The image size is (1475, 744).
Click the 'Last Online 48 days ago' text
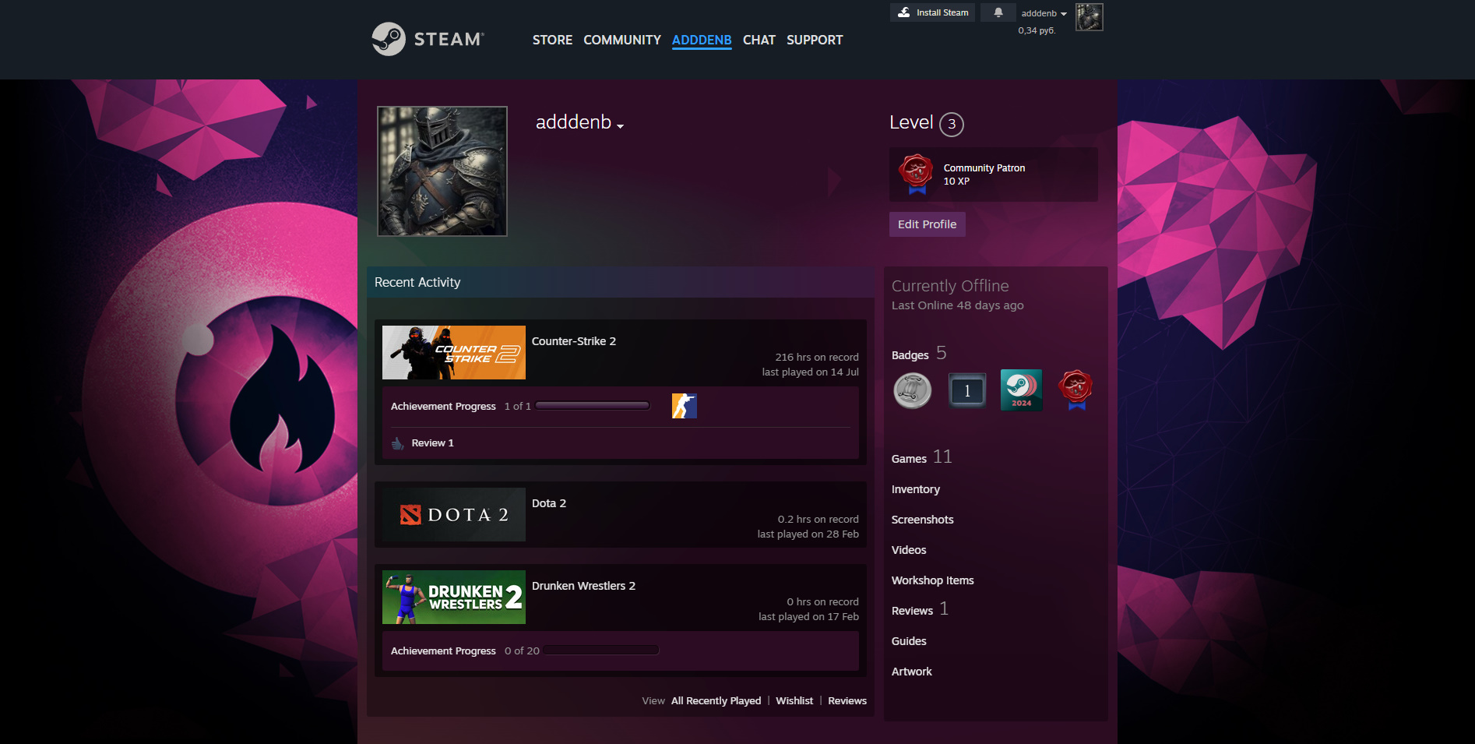[x=957, y=305]
